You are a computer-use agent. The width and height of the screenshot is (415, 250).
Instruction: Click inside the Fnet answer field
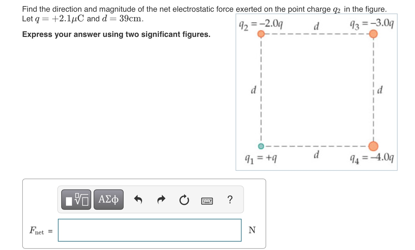pos(149,230)
